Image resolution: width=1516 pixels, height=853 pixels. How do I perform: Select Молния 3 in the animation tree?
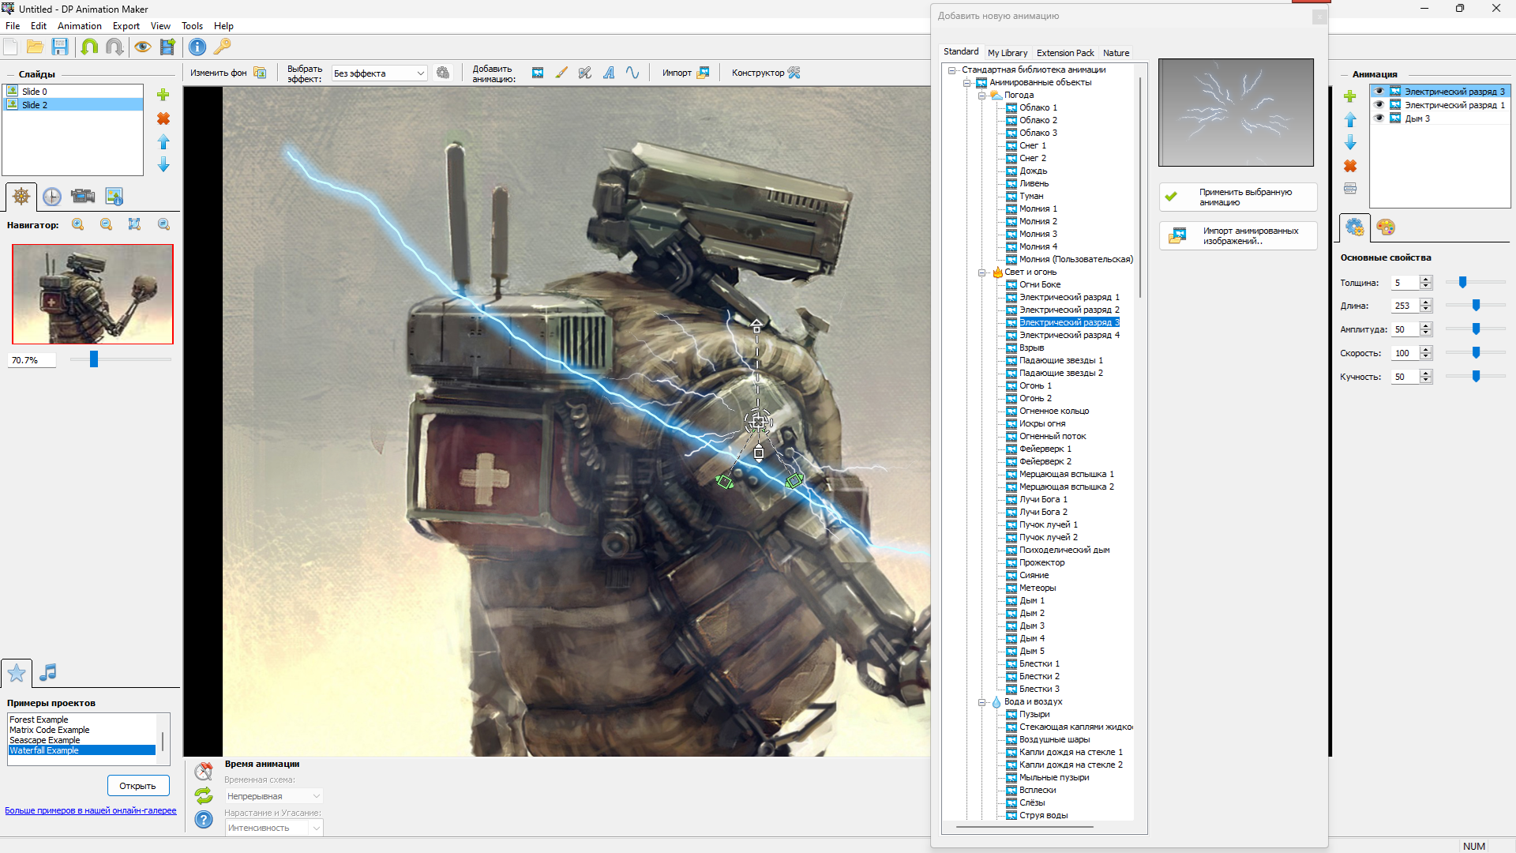[x=1038, y=235]
